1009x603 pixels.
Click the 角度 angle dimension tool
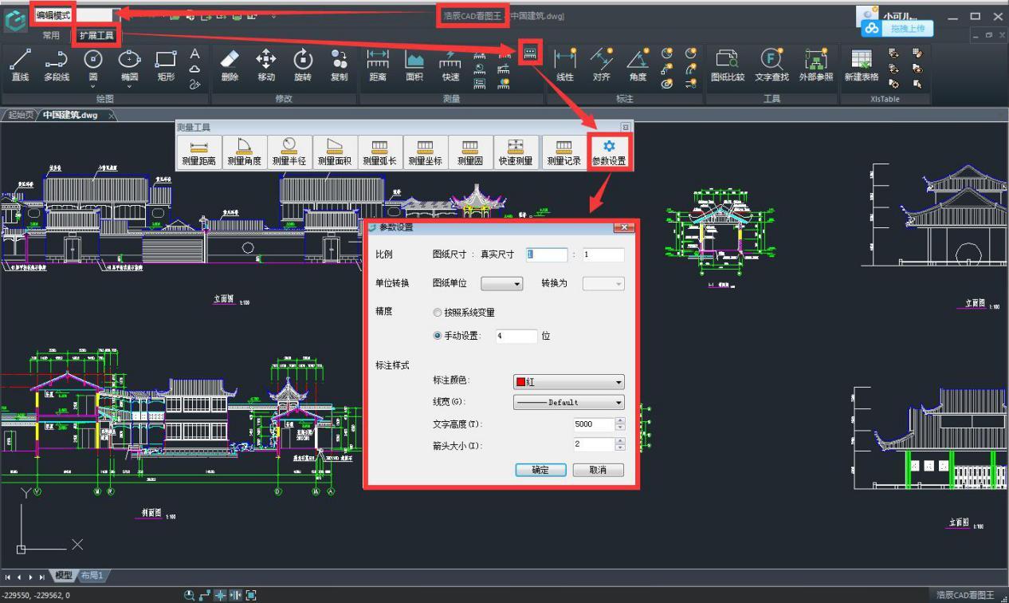tap(638, 65)
